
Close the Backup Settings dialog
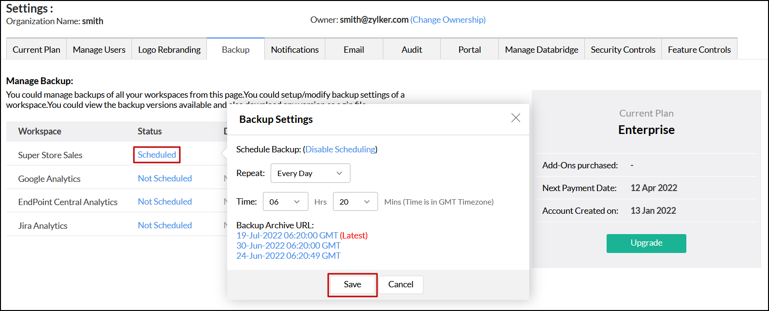pos(516,118)
